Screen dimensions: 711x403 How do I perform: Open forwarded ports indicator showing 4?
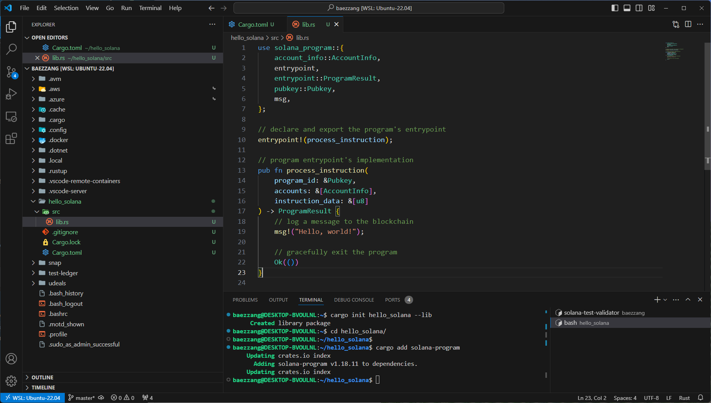pos(147,398)
